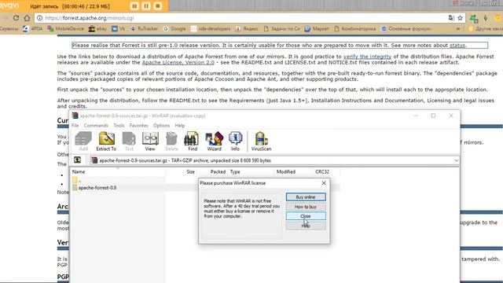Image resolution: width=503 pixels, height=283 pixels.
Task: Open the Задачи по Си bookmark
Action: [282, 28]
